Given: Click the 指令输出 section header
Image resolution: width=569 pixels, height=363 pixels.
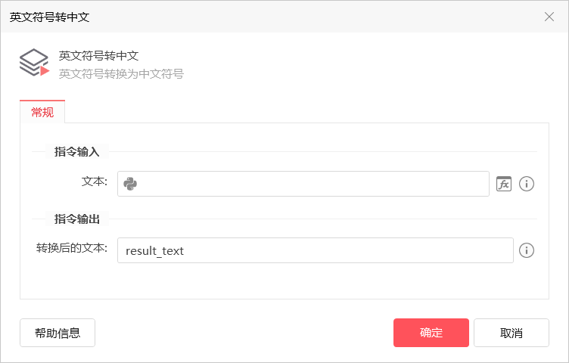Looking at the screenshot, I should coord(77,219).
